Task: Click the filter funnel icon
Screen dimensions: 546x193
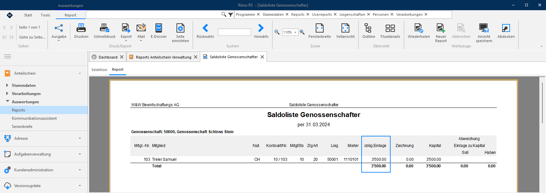Action: click(231, 14)
